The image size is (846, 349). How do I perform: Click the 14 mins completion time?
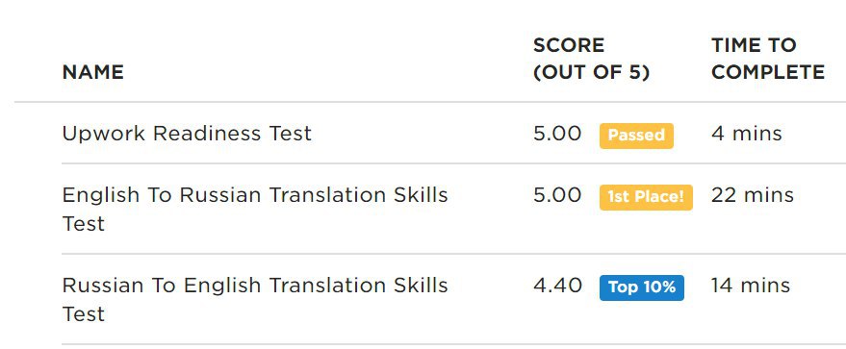pos(751,286)
